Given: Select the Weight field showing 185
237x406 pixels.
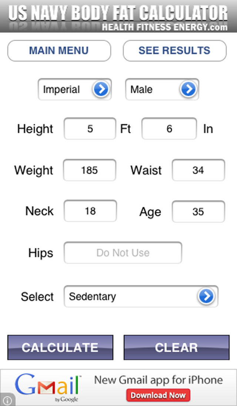Looking at the screenshot, I should [90, 170].
